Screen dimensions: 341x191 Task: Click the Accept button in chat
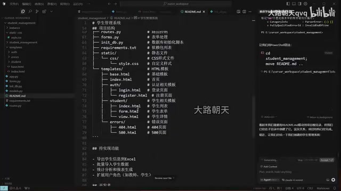pos(327,160)
